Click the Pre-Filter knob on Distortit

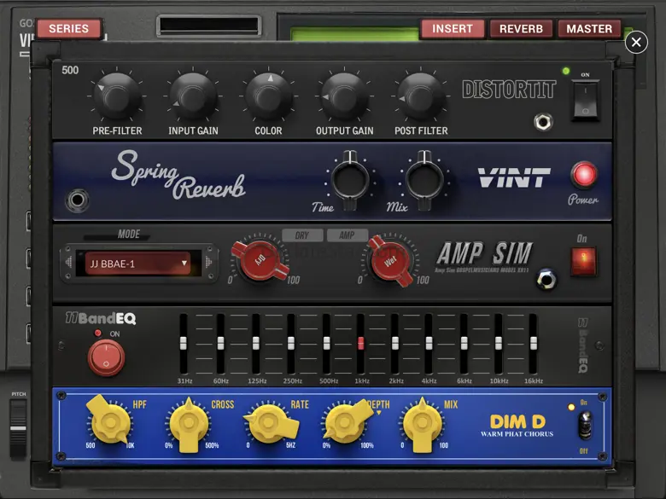[x=117, y=96]
